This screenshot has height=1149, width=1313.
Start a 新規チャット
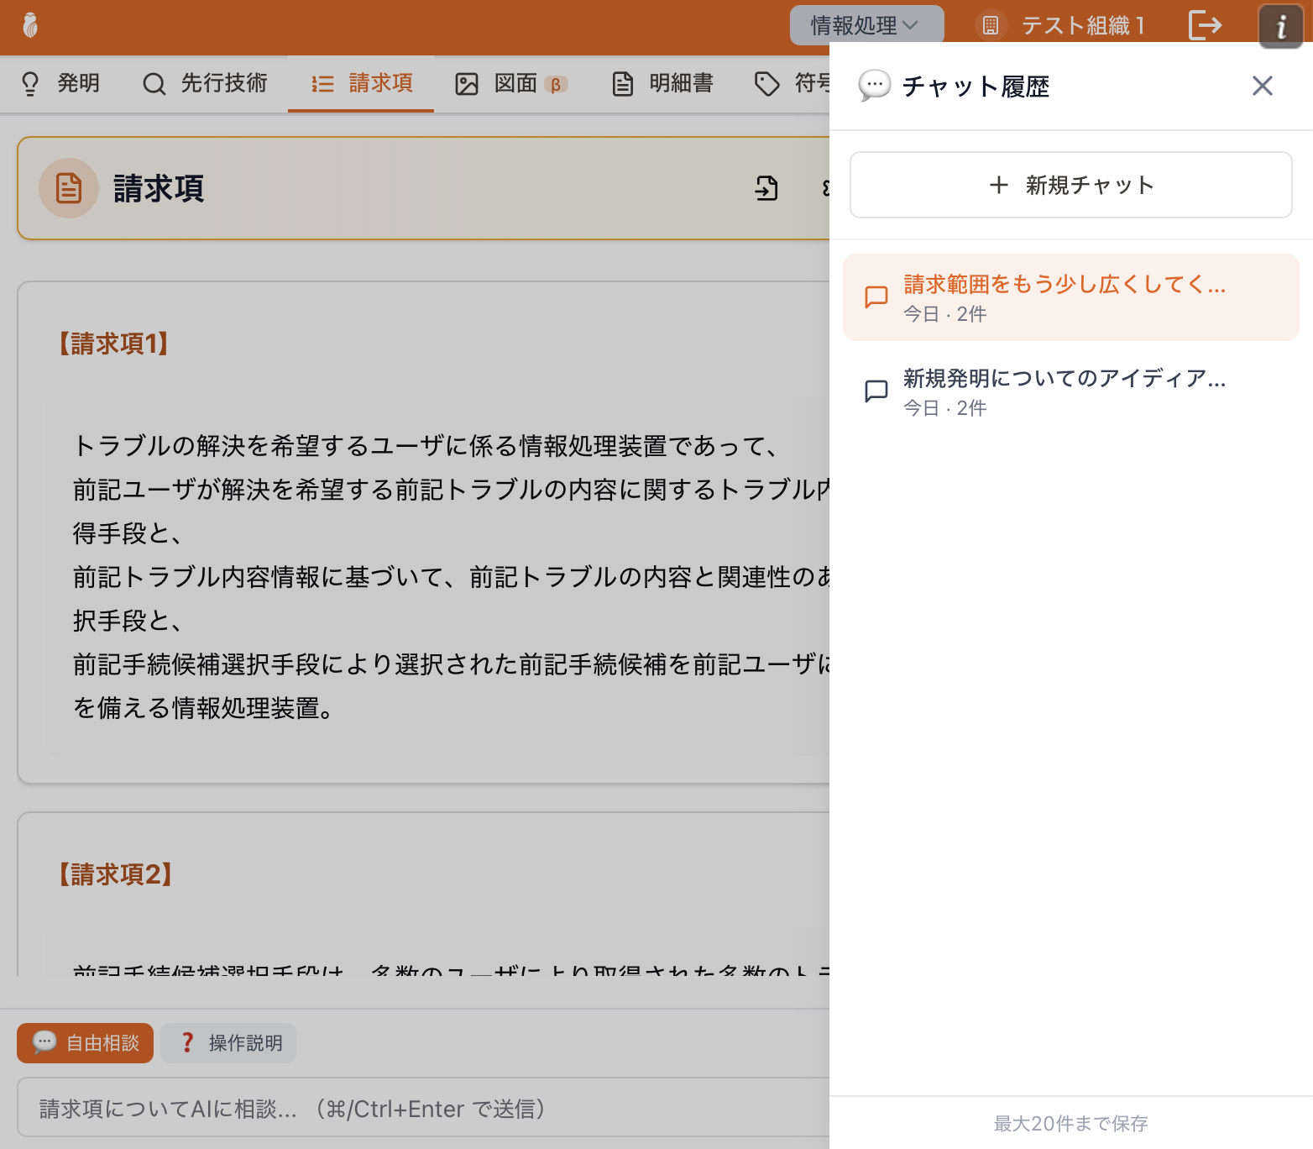pyautogui.click(x=1070, y=185)
